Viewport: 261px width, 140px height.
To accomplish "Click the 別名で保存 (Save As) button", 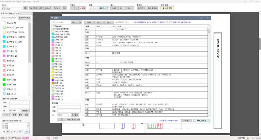I will tap(33, 8).
